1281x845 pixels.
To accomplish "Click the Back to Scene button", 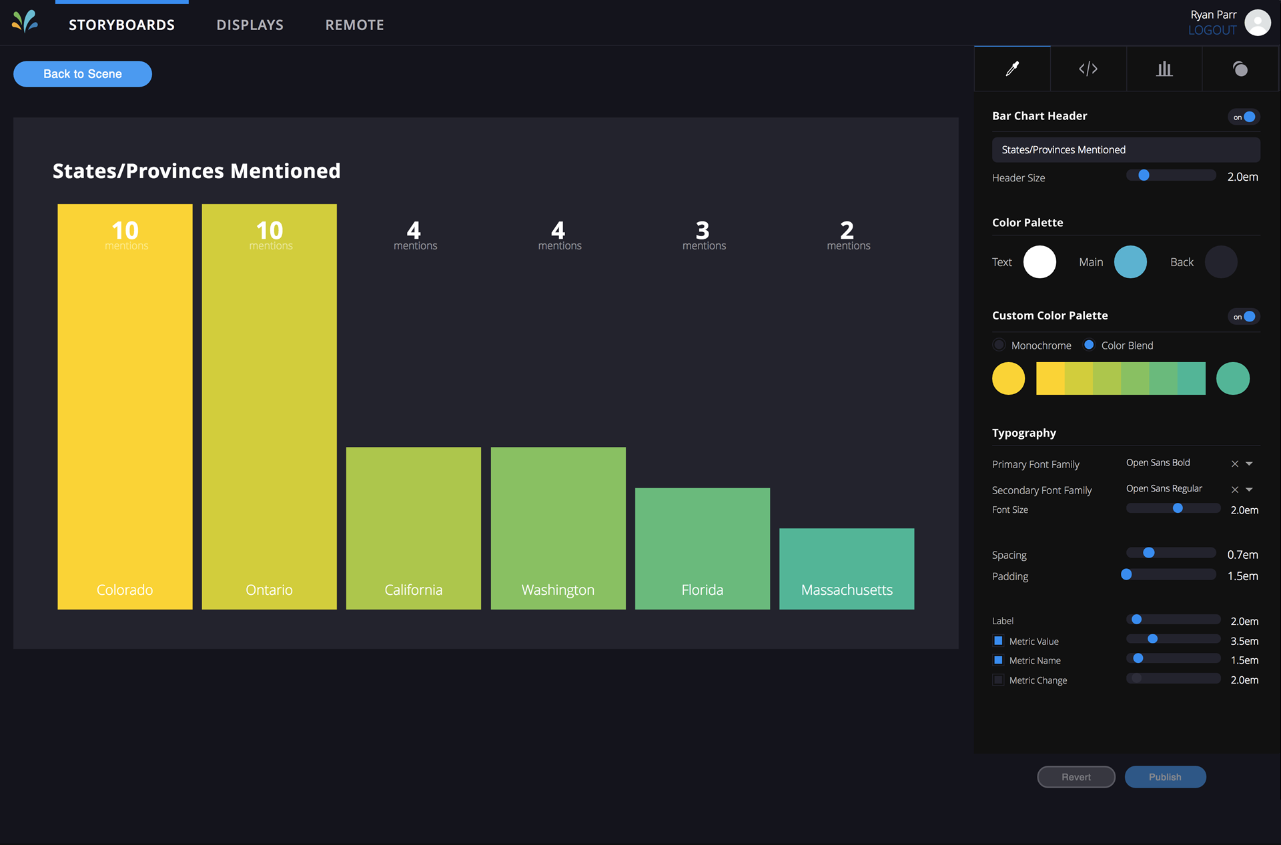I will pyautogui.click(x=83, y=74).
